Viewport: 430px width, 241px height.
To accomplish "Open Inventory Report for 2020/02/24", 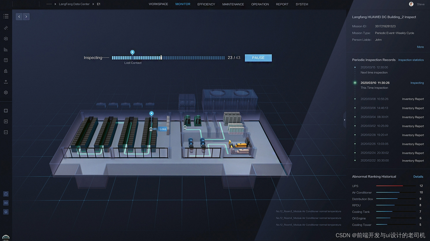I will tap(413, 153).
